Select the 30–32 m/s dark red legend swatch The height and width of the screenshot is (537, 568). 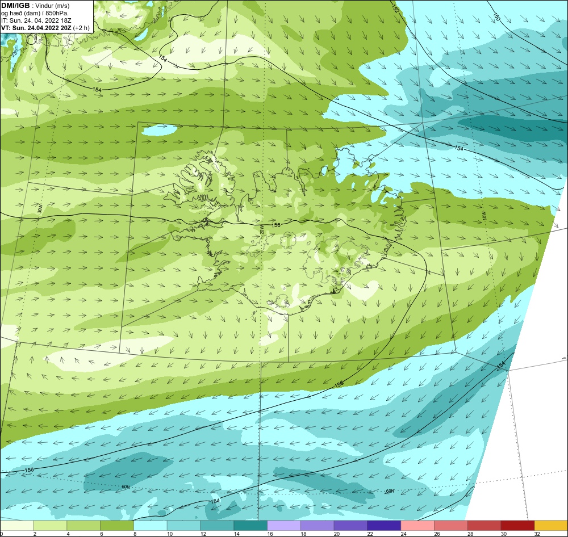(x=517, y=526)
